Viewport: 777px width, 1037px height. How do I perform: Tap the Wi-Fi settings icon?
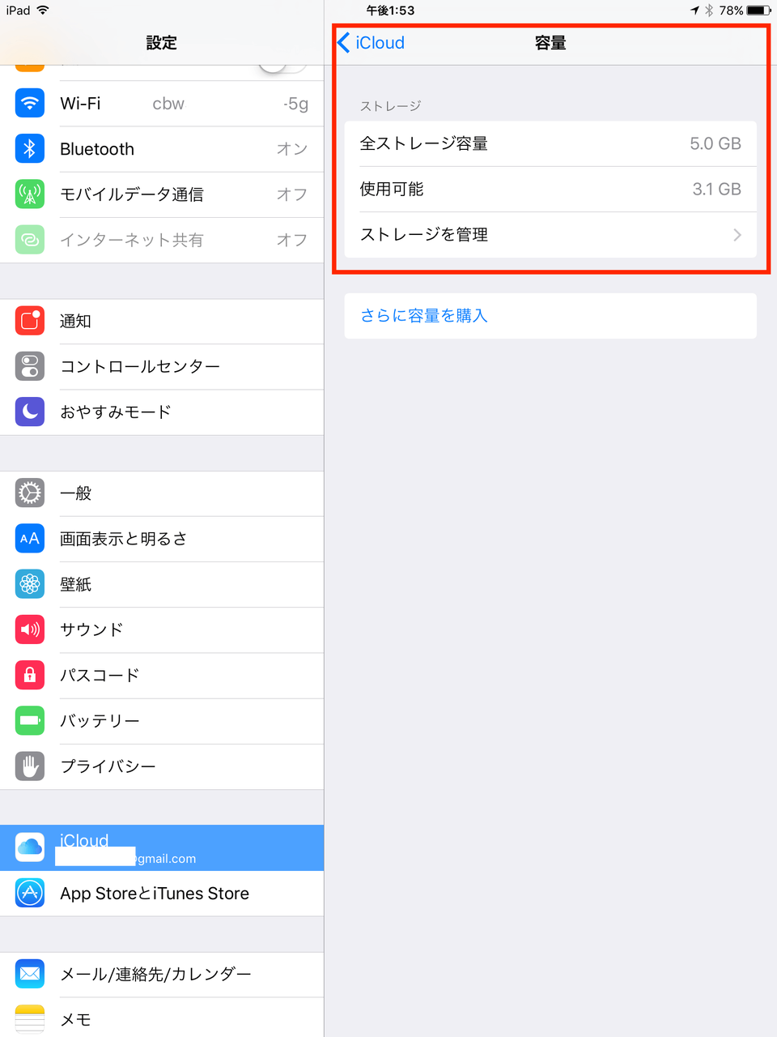pyautogui.click(x=30, y=104)
